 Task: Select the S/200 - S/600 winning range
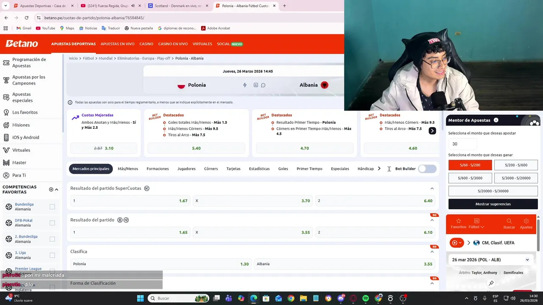(516, 165)
